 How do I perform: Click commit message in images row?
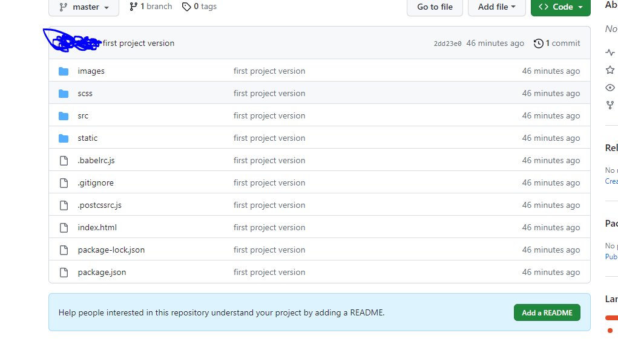pos(269,71)
